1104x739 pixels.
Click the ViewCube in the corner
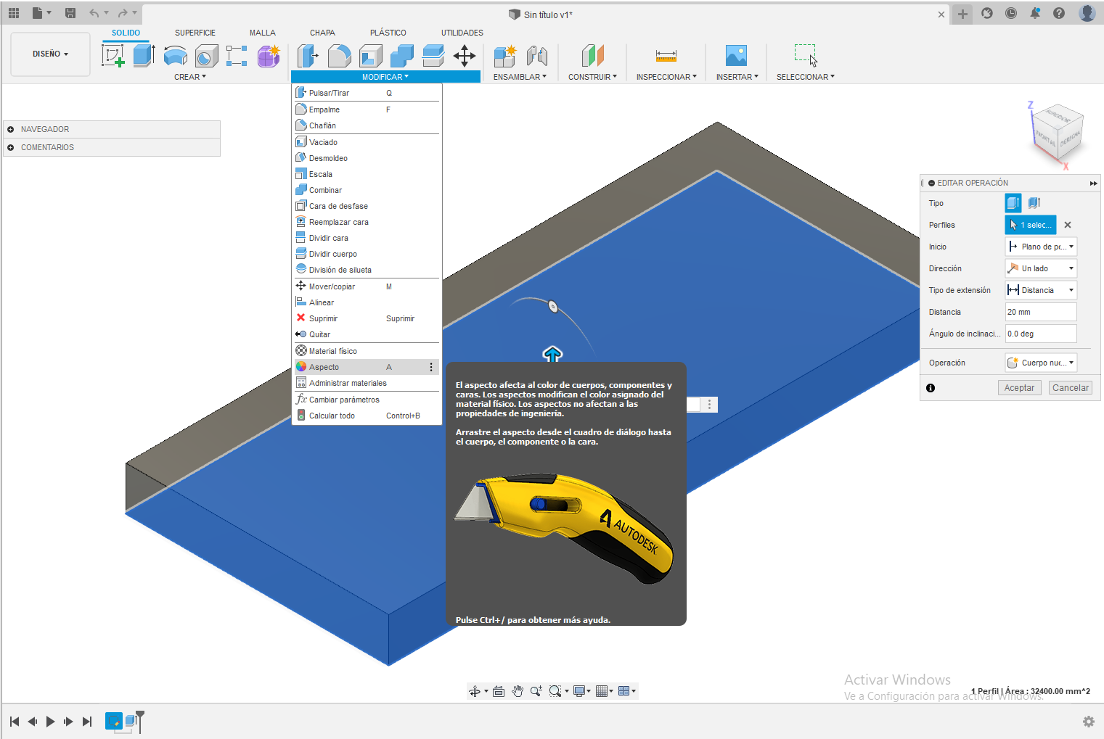(1058, 134)
